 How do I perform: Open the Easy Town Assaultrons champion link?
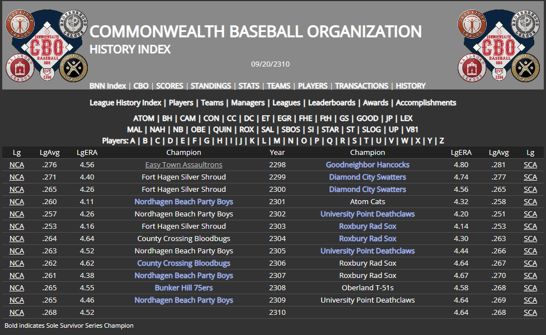click(183, 165)
